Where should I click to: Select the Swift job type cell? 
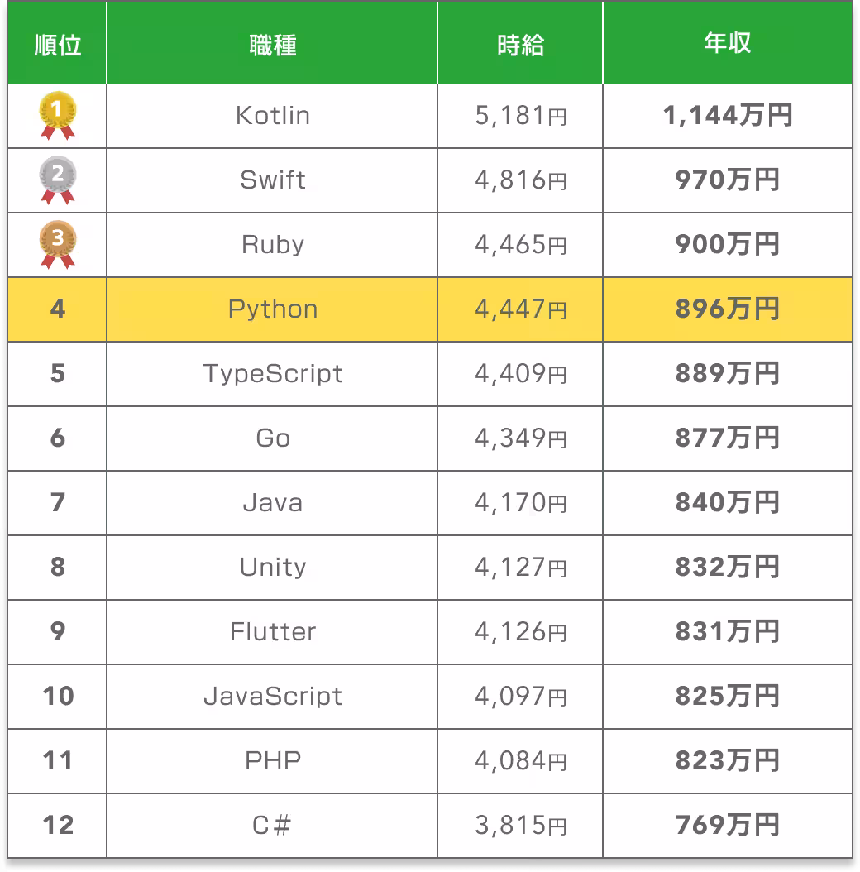point(272,180)
